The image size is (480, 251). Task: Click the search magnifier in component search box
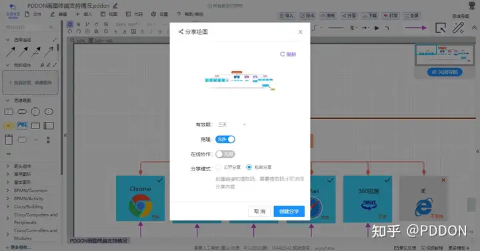(51, 27)
